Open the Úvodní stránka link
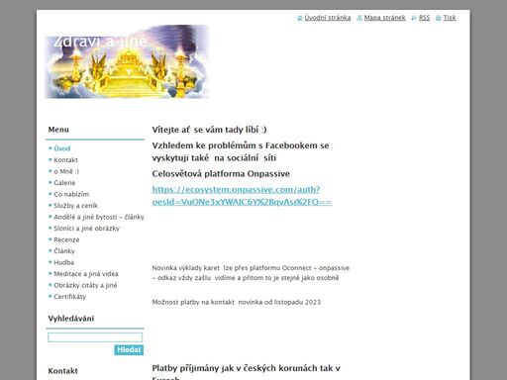This screenshot has width=507, height=380. 328,18
